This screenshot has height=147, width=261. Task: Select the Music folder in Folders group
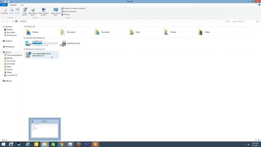pos(135,32)
